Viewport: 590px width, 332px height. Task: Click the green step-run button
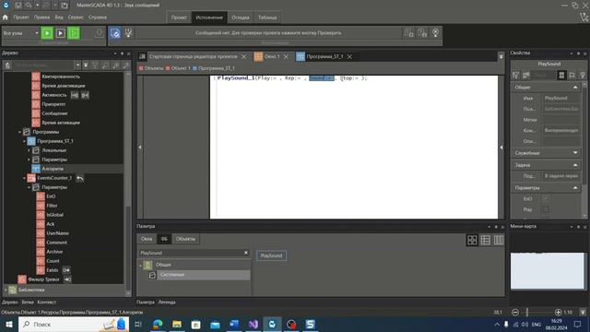pyautogui.click(x=74, y=33)
